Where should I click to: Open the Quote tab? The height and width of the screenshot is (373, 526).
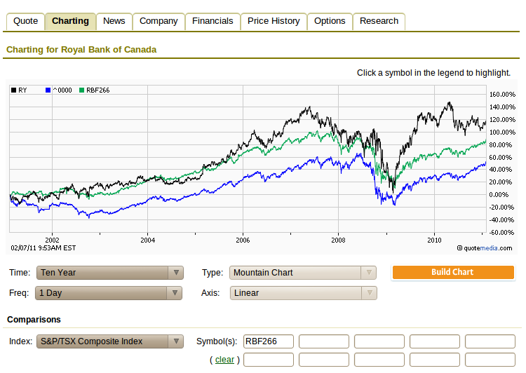coord(25,21)
